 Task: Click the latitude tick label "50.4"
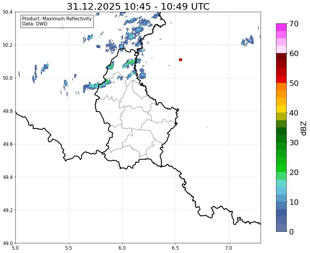click(8, 12)
